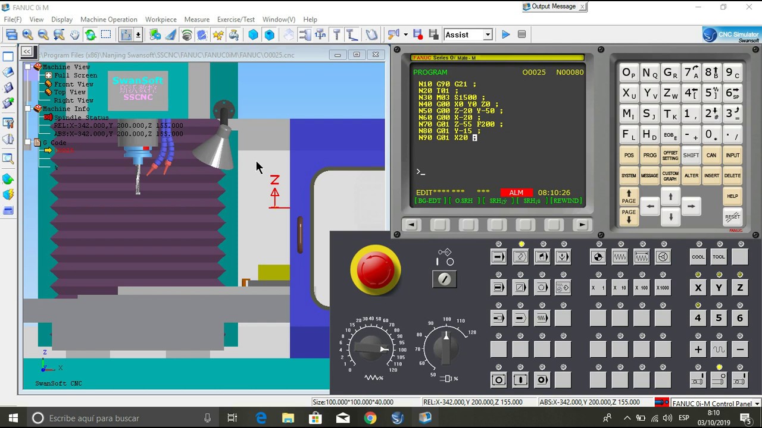Select Spindle Status tree item
This screenshot has width=762, height=428.
click(x=82, y=118)
